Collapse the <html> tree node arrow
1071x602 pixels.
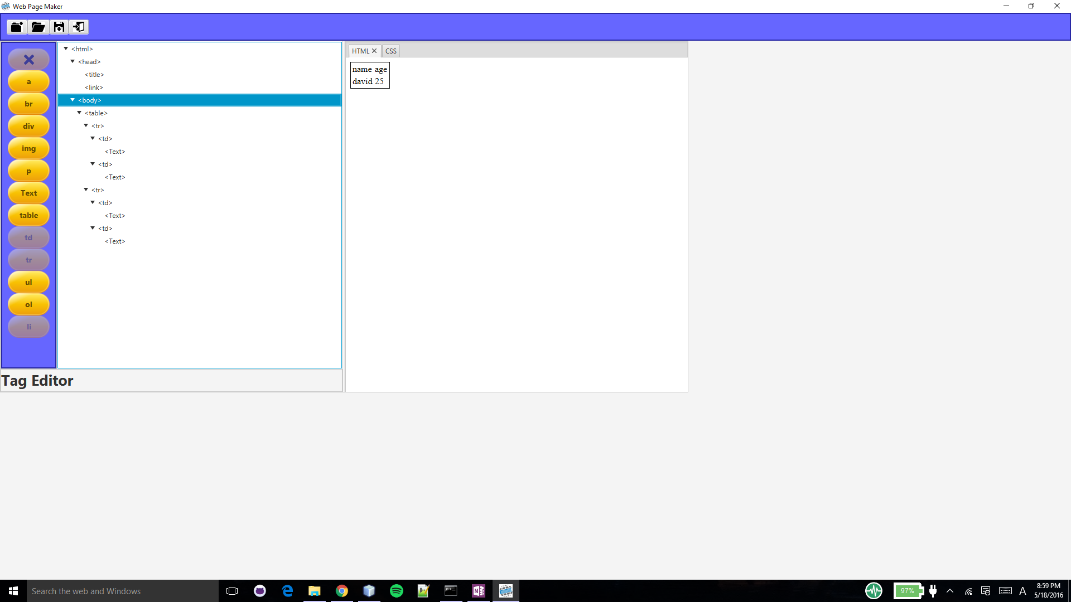66,49
